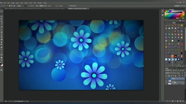The height and width of the screenshot is (104, 186).
Task: Click the Add to Selection option icon
Action: pos(10,6)
